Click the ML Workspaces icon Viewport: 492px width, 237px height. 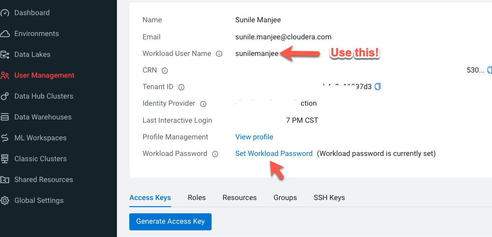5,138
